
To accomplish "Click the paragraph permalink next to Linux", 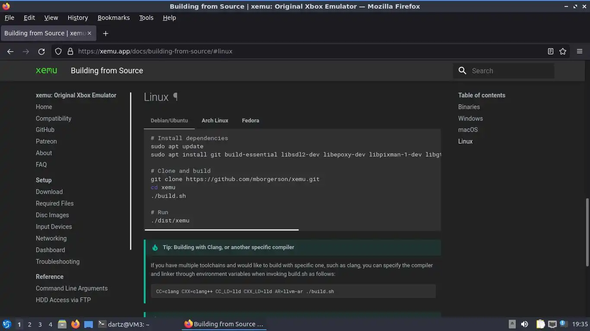I will [x=175, y=97].
